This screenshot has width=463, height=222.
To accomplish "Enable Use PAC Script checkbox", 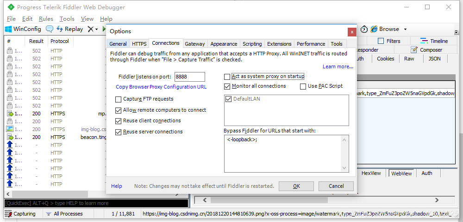I will coord(303,86).
